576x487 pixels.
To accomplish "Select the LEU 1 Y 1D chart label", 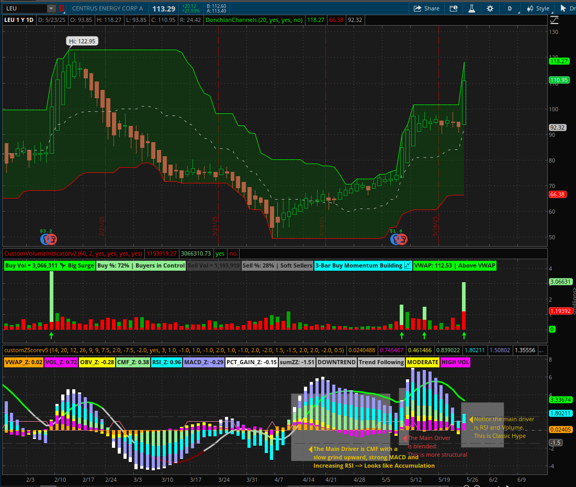I will (x=19, y=20).
